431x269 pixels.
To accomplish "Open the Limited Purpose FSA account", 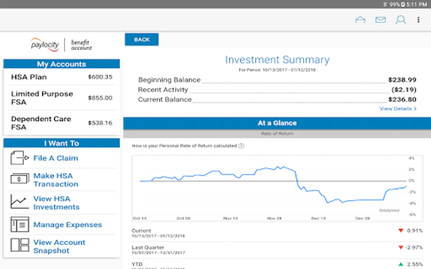I will tap(61, 98).
